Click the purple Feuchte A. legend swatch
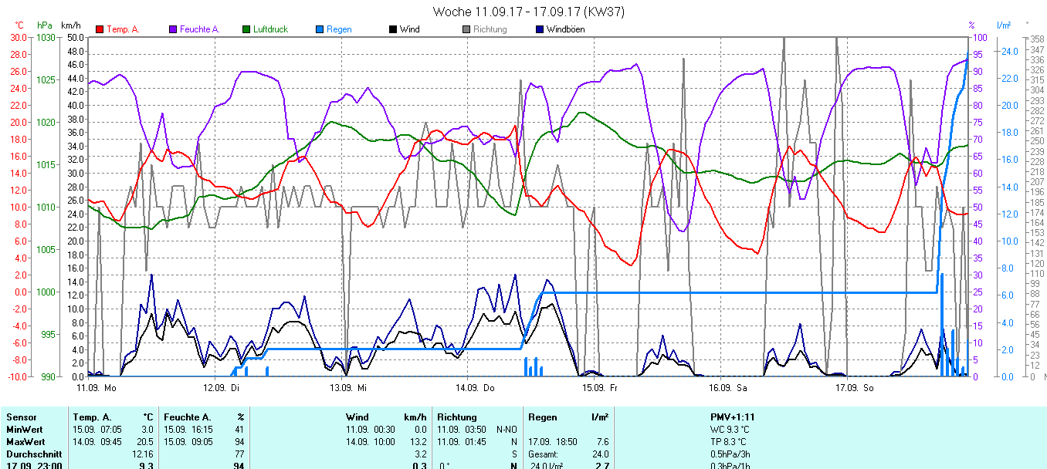This screenshot has height=469, width=1047. [x=174, y=29]
